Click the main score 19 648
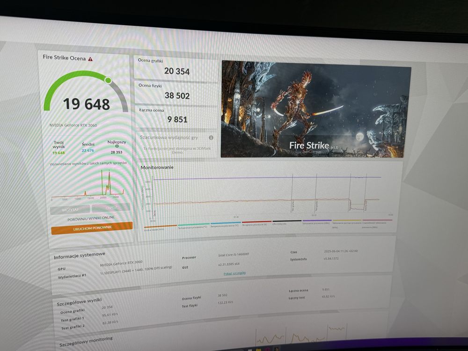This screenshot has height=351, width=468. click(x=87, y=104)
